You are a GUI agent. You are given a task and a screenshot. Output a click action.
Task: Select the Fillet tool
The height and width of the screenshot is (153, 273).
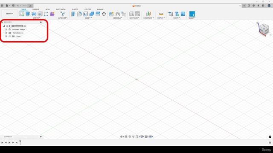point(79,14)
